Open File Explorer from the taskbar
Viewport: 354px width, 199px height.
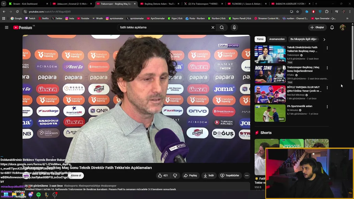[x=14, y=195]
